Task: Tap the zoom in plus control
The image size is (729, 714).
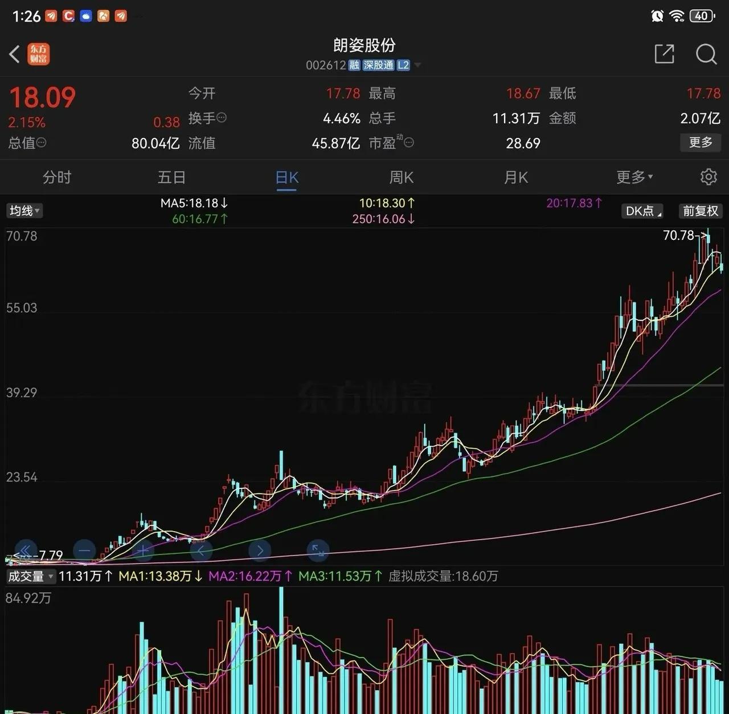Action: [143, 550]
